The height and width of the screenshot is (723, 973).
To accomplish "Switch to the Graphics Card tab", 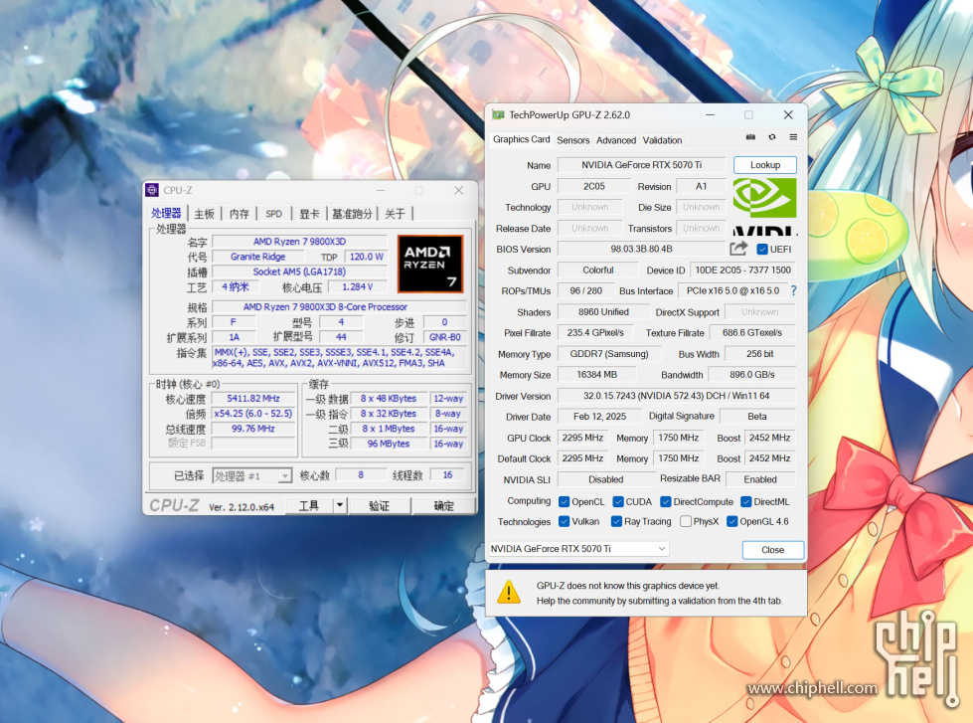I will [x=521, y=139].
